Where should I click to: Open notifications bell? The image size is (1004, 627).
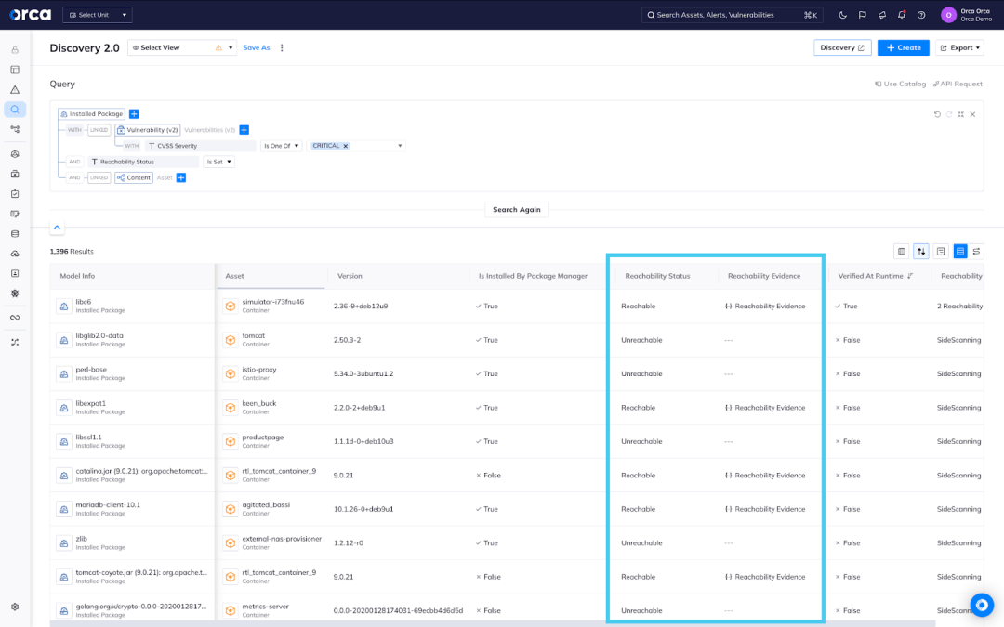click(902, 15)
